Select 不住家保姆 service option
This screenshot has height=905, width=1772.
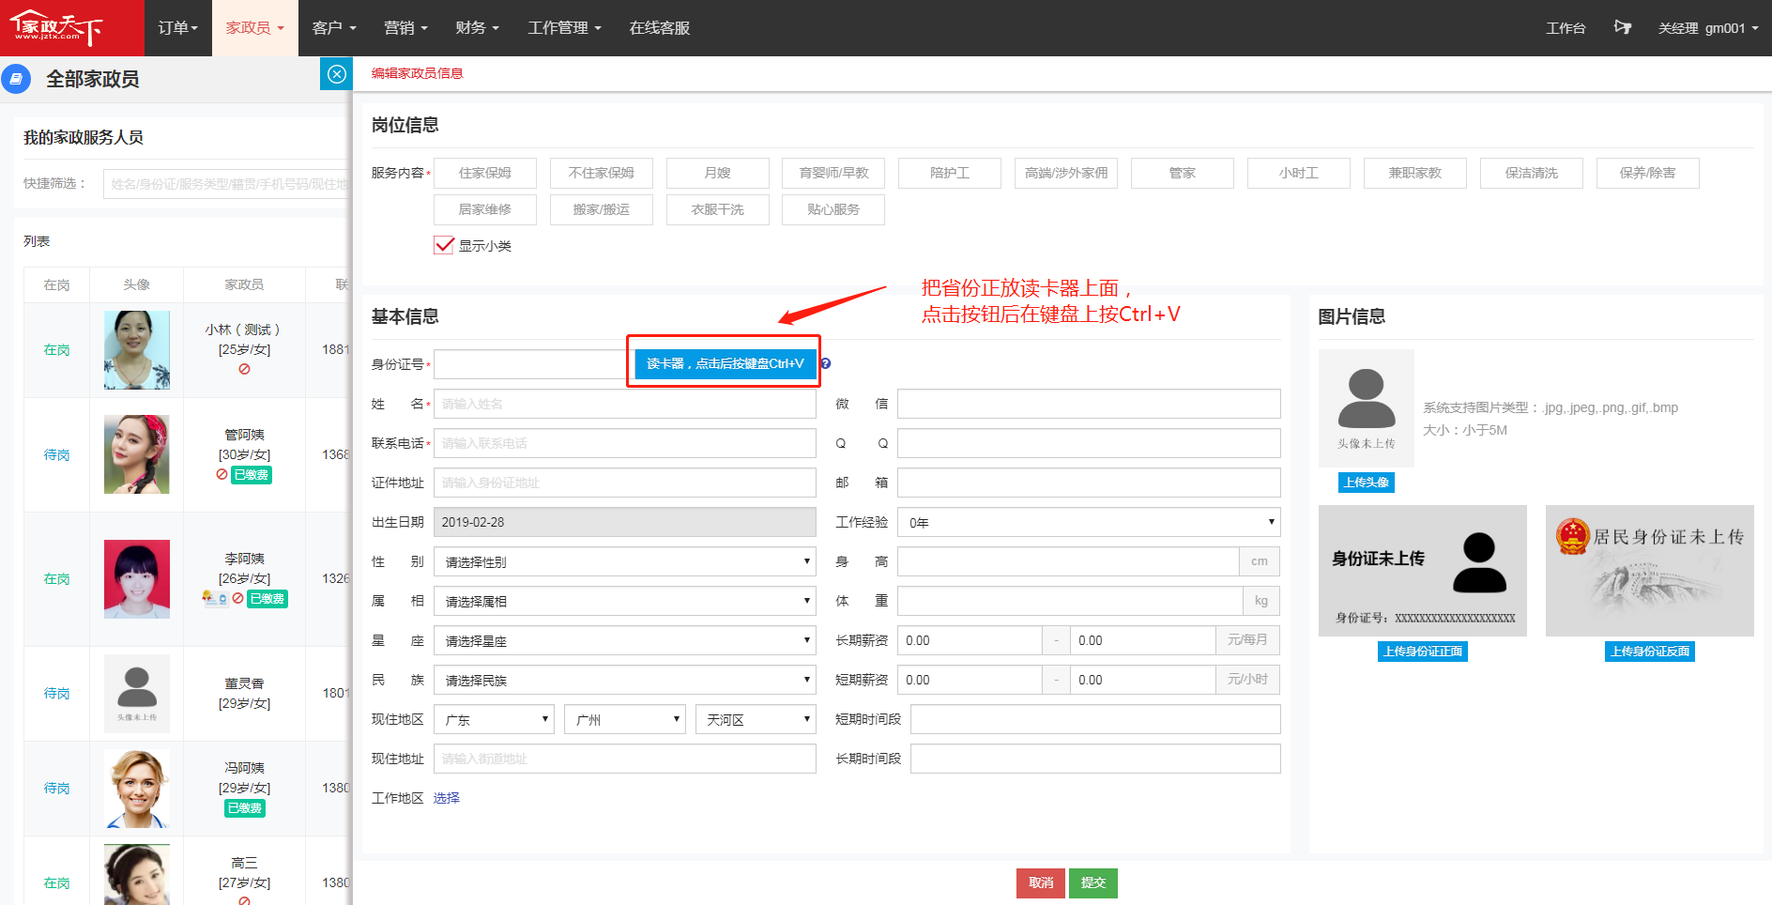[x=602, y=173]
